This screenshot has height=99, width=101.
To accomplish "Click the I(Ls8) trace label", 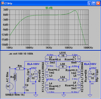I will [49, 8].
